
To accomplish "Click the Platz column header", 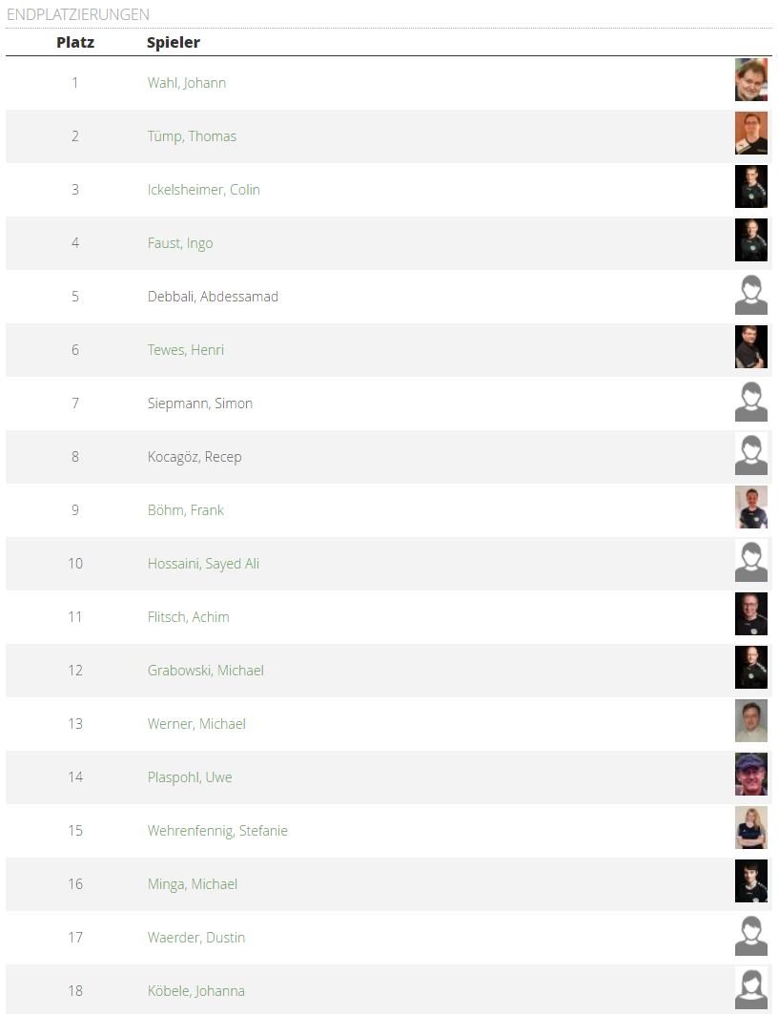I will (x=75, y=42).
